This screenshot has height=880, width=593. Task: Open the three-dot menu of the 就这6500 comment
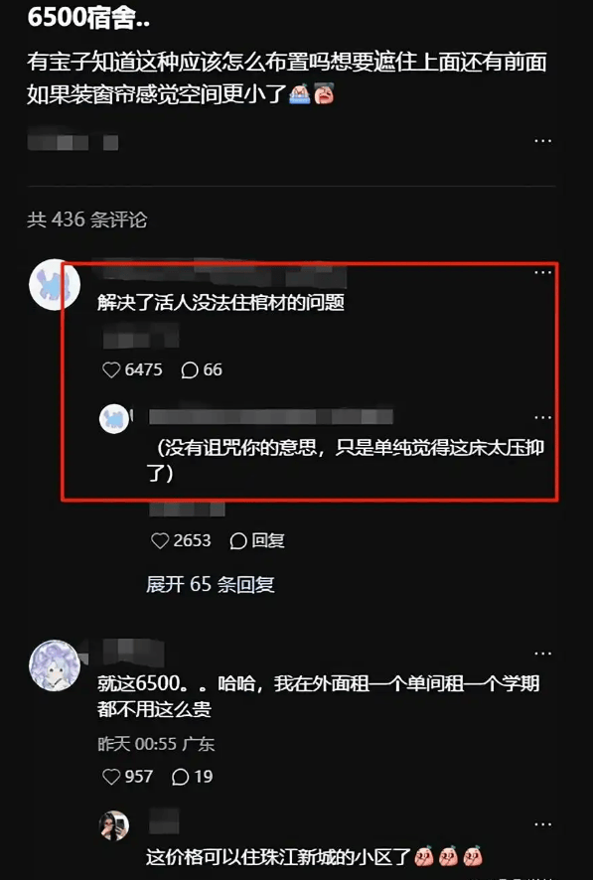click(542, 654)
